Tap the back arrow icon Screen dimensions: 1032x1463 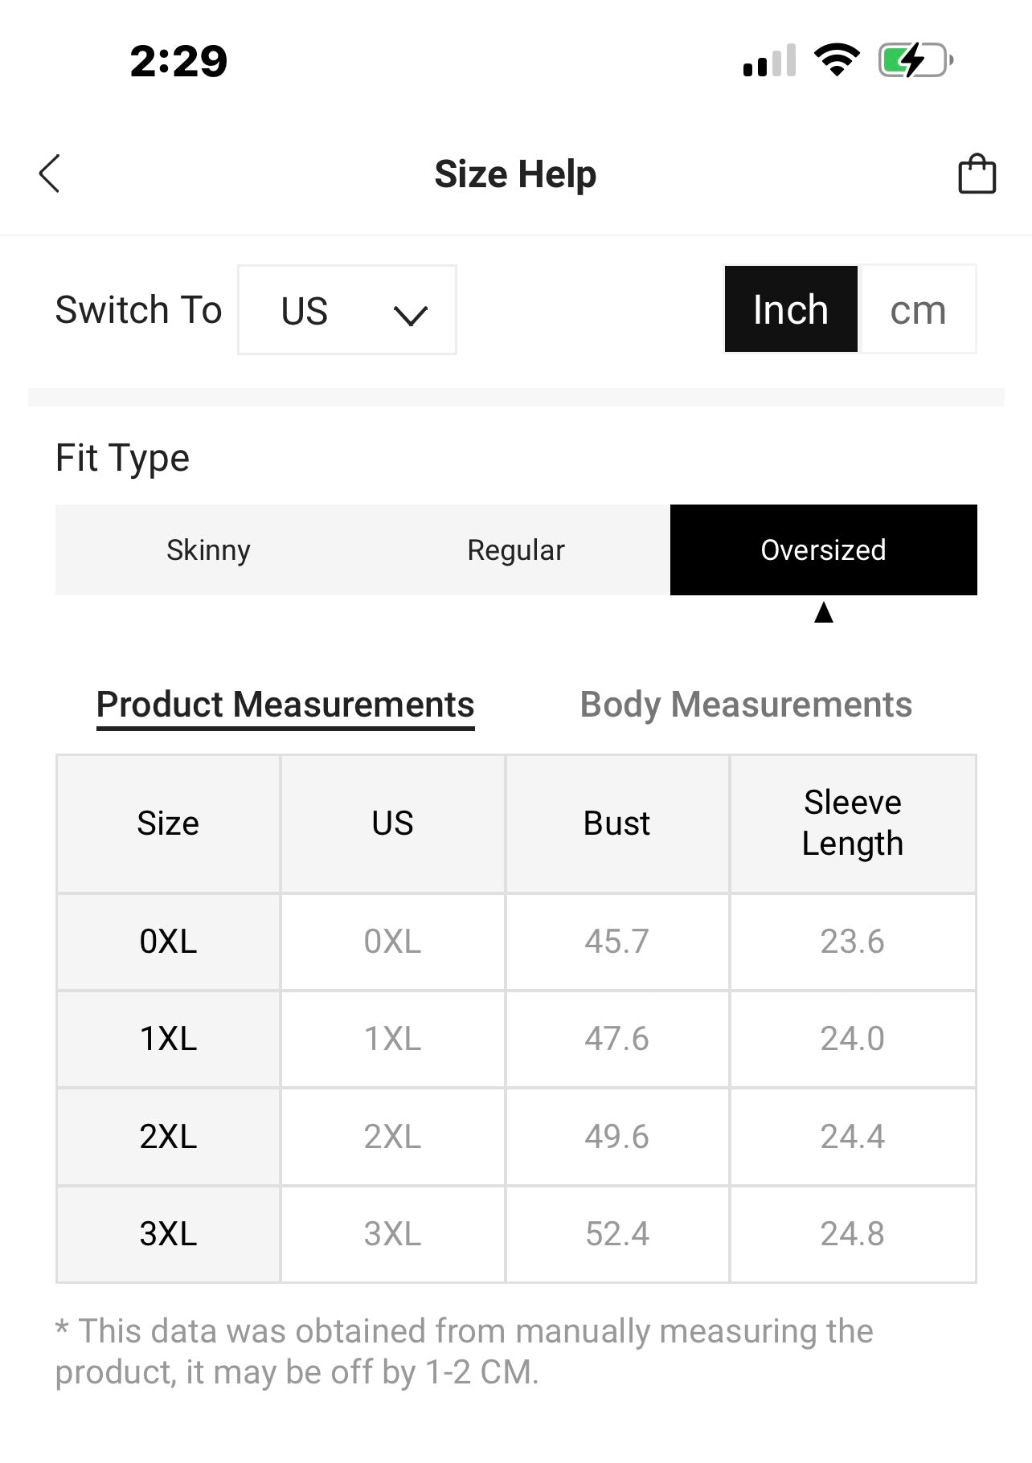[x=50, y=174]
